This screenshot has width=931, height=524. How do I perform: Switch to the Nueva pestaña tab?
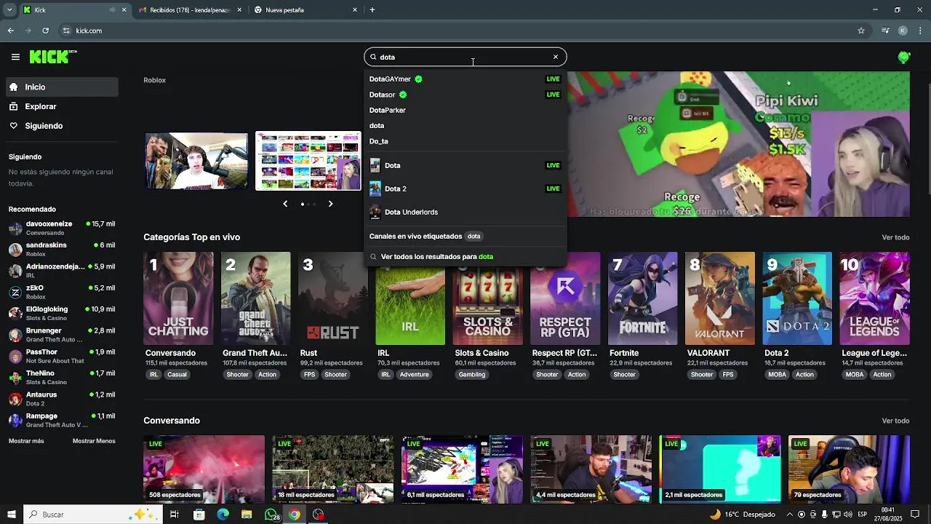(x=305, y=10)
